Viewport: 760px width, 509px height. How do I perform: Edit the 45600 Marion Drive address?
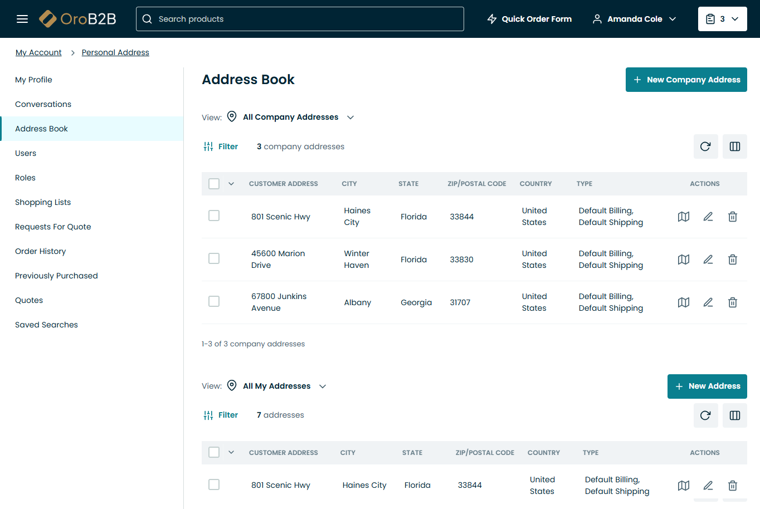click(x=708, y=260)
